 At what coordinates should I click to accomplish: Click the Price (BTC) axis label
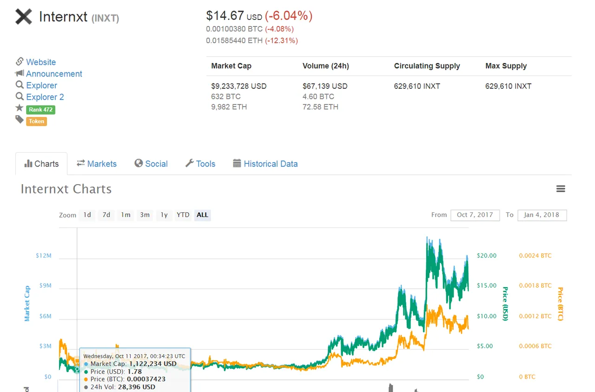click(560, 304)
